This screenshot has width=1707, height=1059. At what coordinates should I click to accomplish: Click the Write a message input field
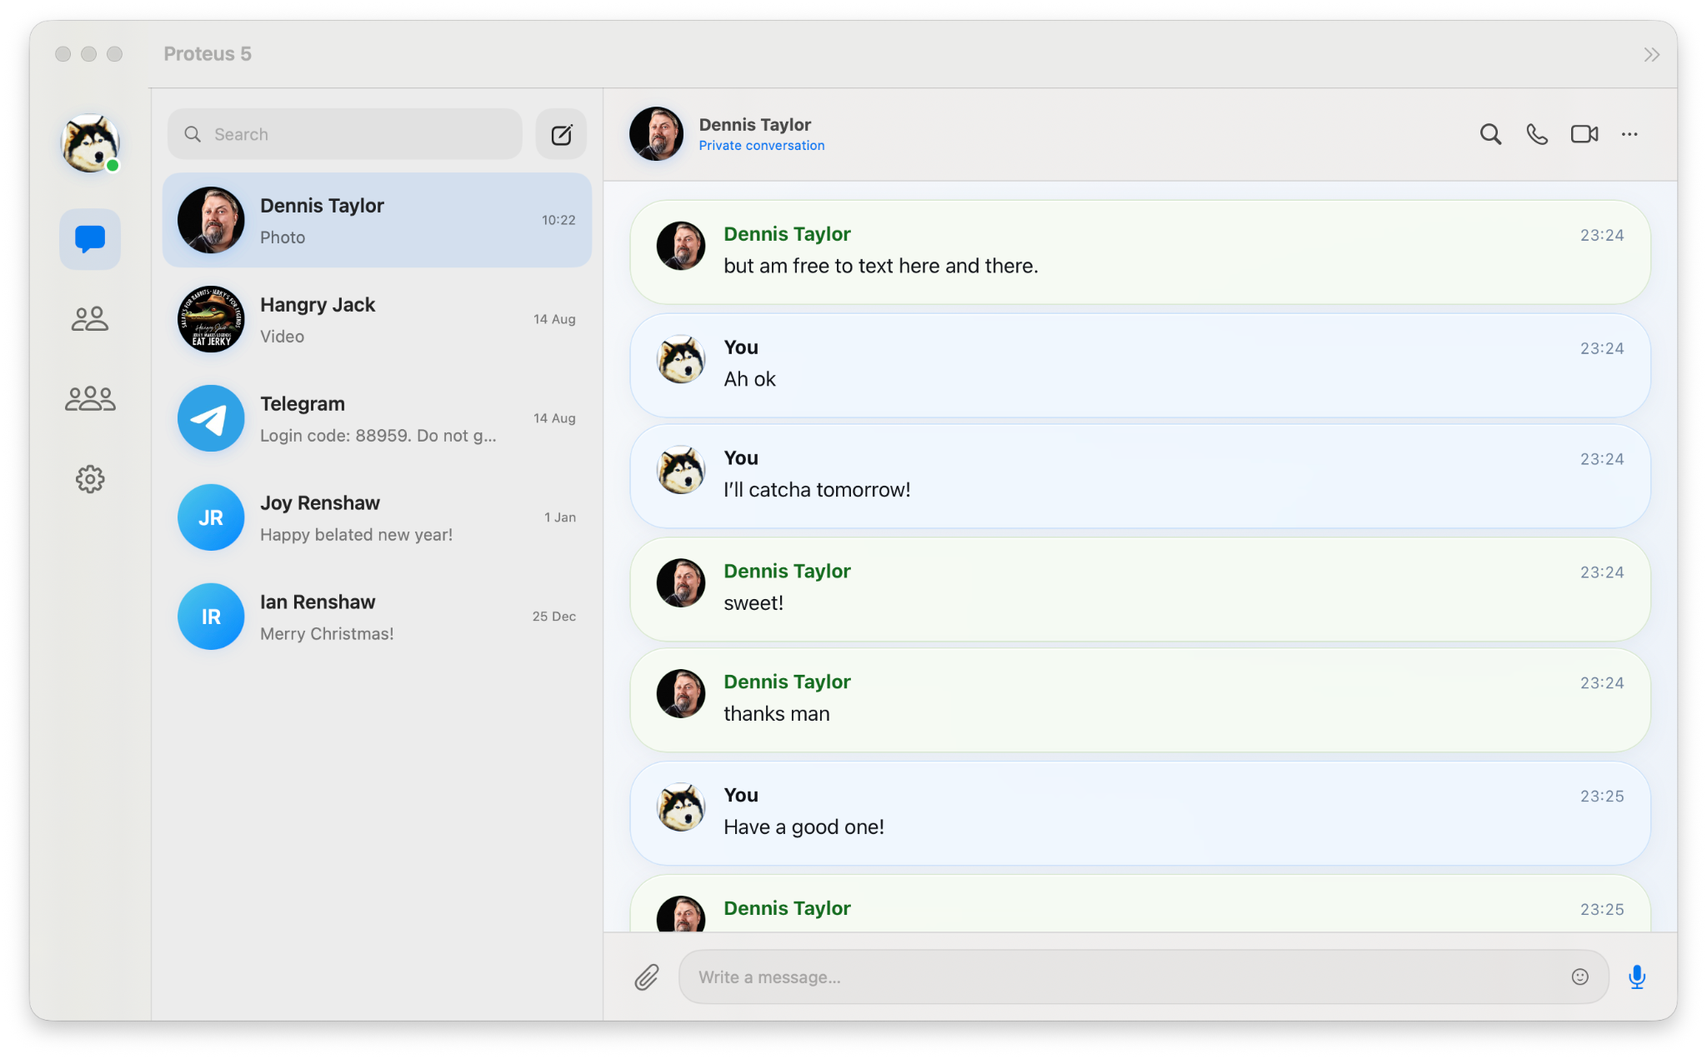tap(1143, 977)
